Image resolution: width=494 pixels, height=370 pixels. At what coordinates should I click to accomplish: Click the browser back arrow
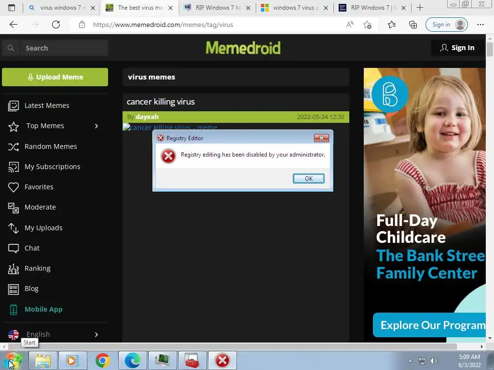[13, 25]
